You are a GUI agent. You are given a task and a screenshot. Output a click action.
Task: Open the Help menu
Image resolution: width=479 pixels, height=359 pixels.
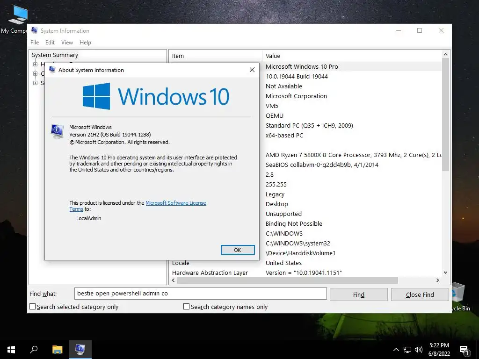(85, 43)
